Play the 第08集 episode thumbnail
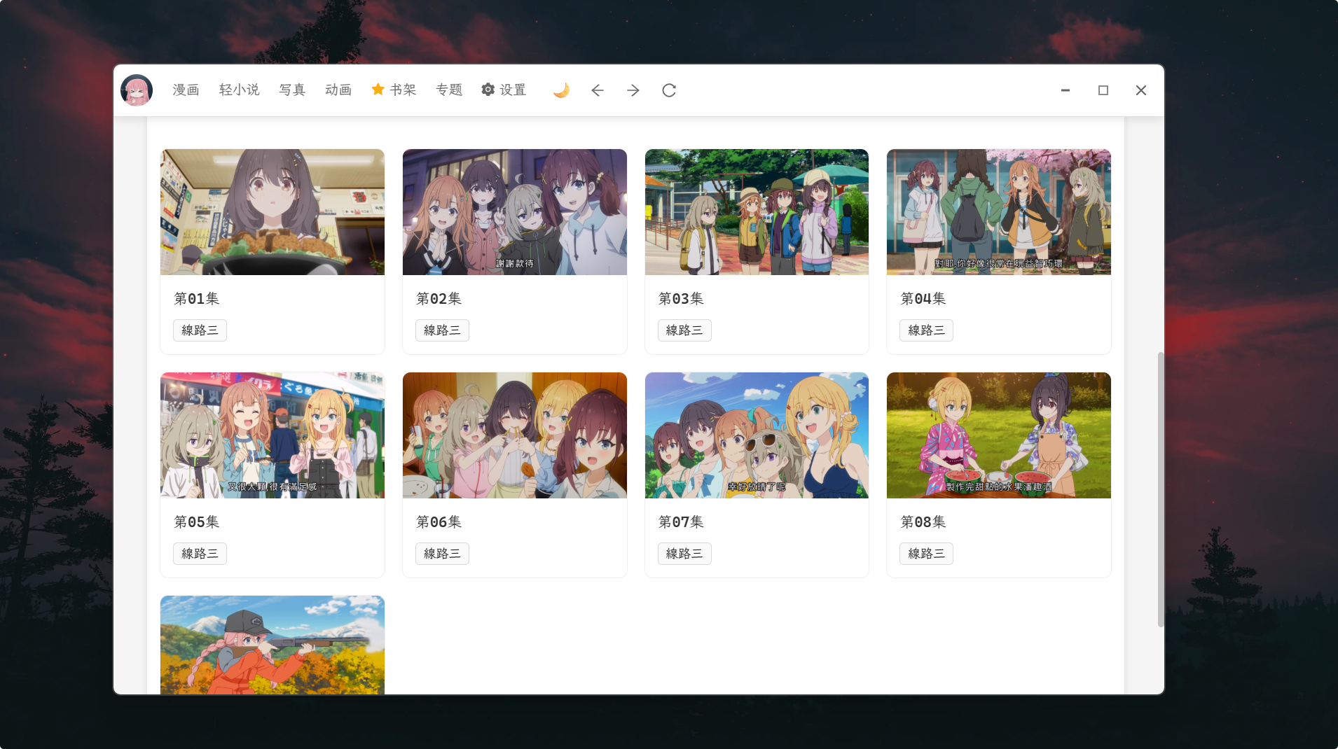The image size is (1338, 749). pos(999,435)
